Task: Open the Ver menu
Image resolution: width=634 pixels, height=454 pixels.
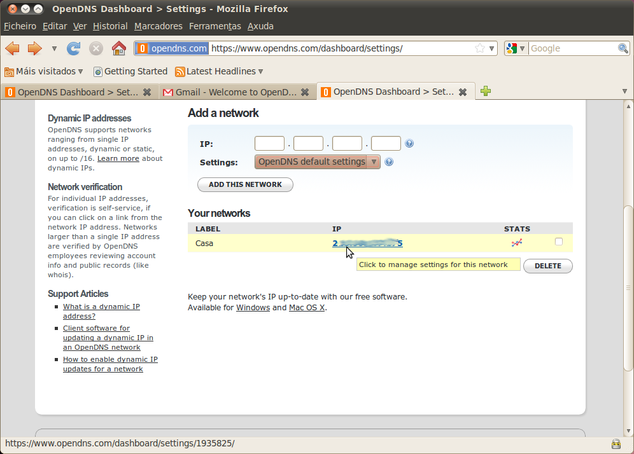Action: pyautogui.click(x=80, y=26)
